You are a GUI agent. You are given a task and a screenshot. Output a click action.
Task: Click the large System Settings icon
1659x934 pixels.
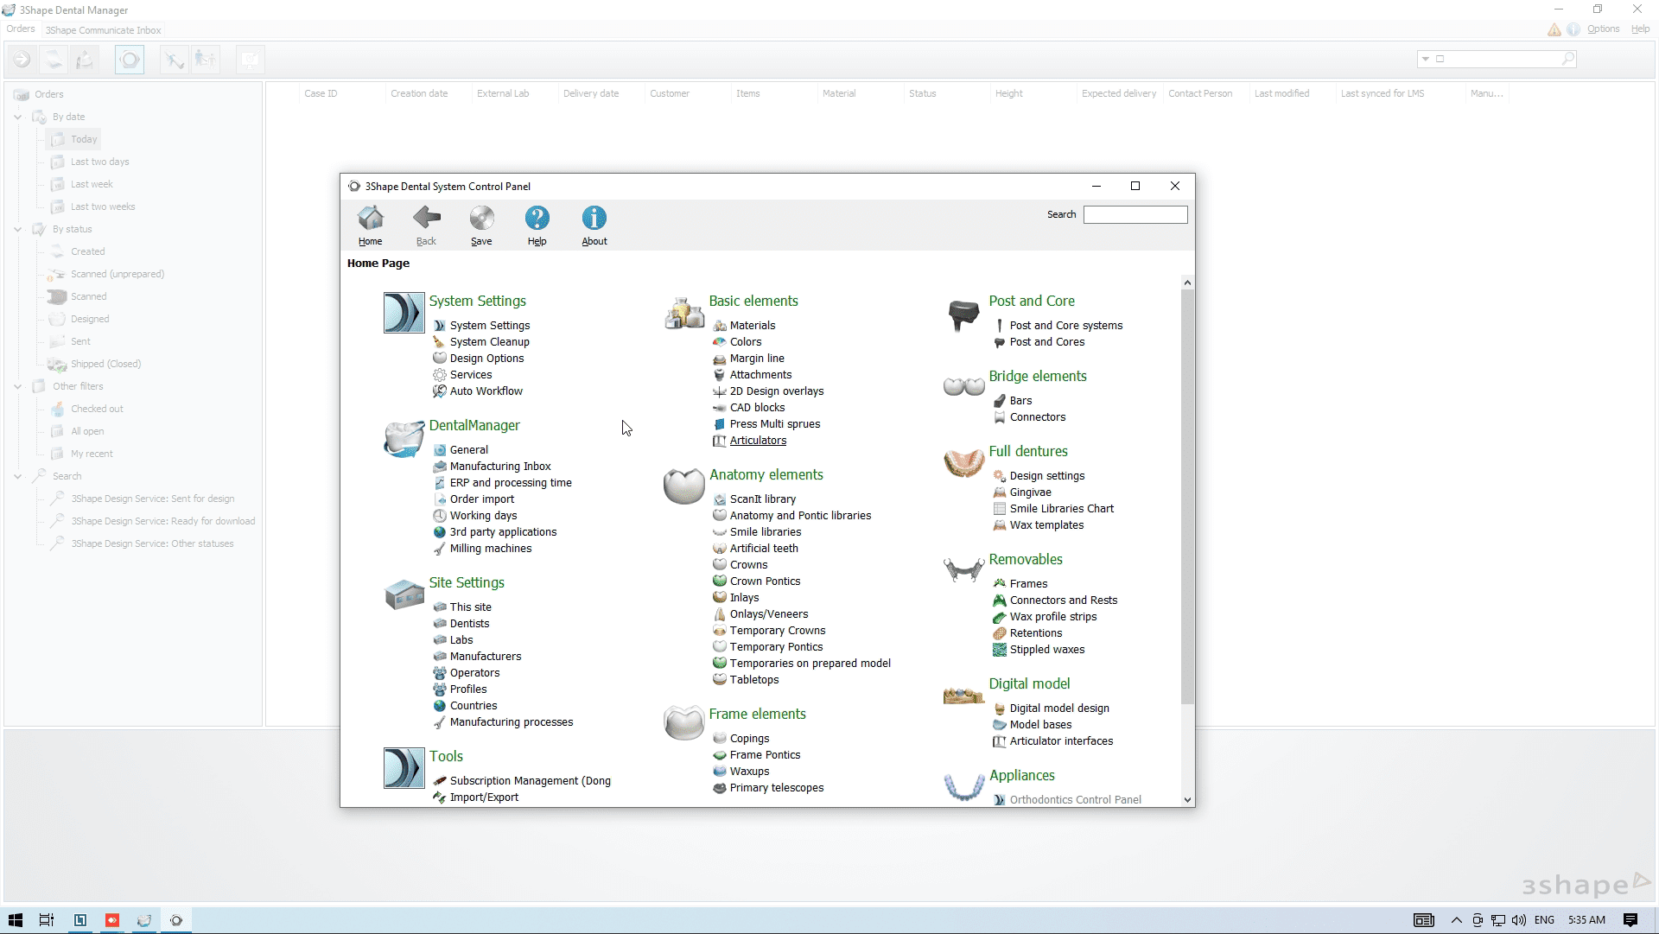click(x=404, y=313)
